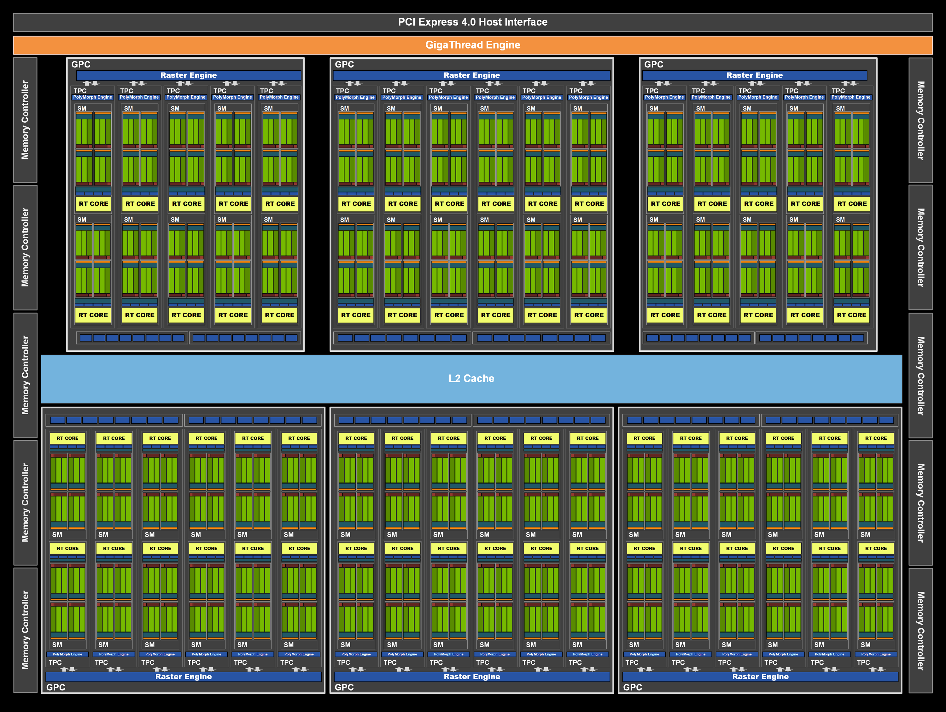Screen dimensions: 946x712
Task: Select the topmost left-side Memory Controller block
Action: (25, 120)
